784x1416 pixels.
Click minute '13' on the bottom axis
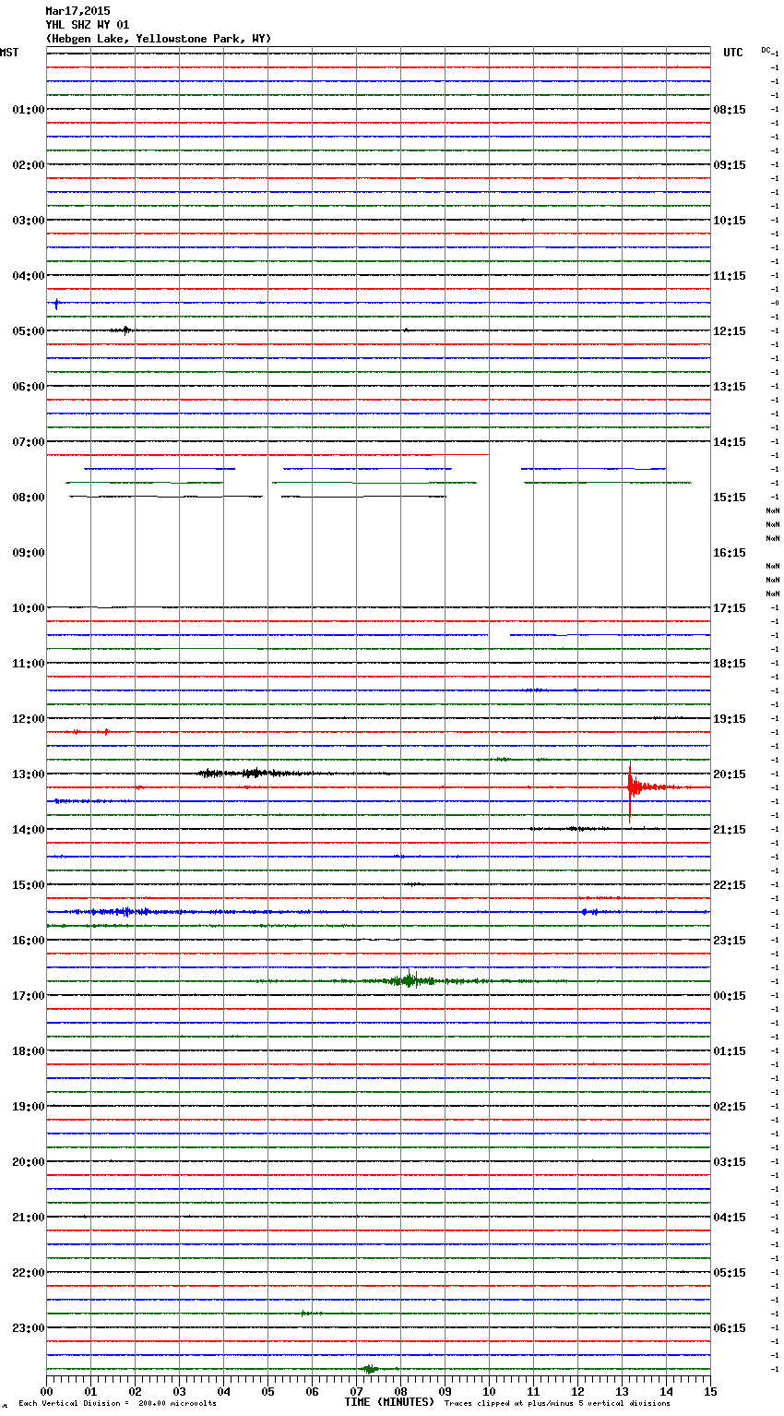[x=622, y=1391]
